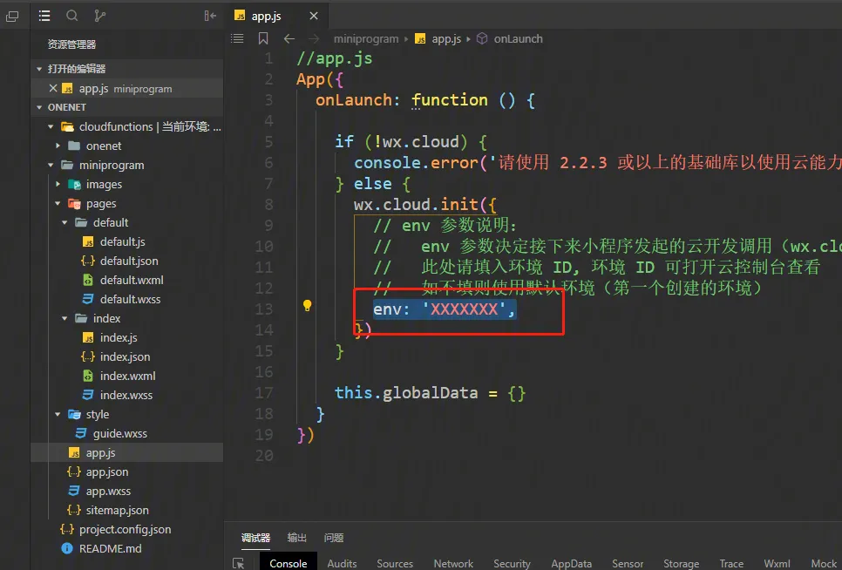Image resolution: width=842 pixels, height=570 pixels.
Task: Click the bookmark icon in editor toolbar
Action: pos(263,38)
